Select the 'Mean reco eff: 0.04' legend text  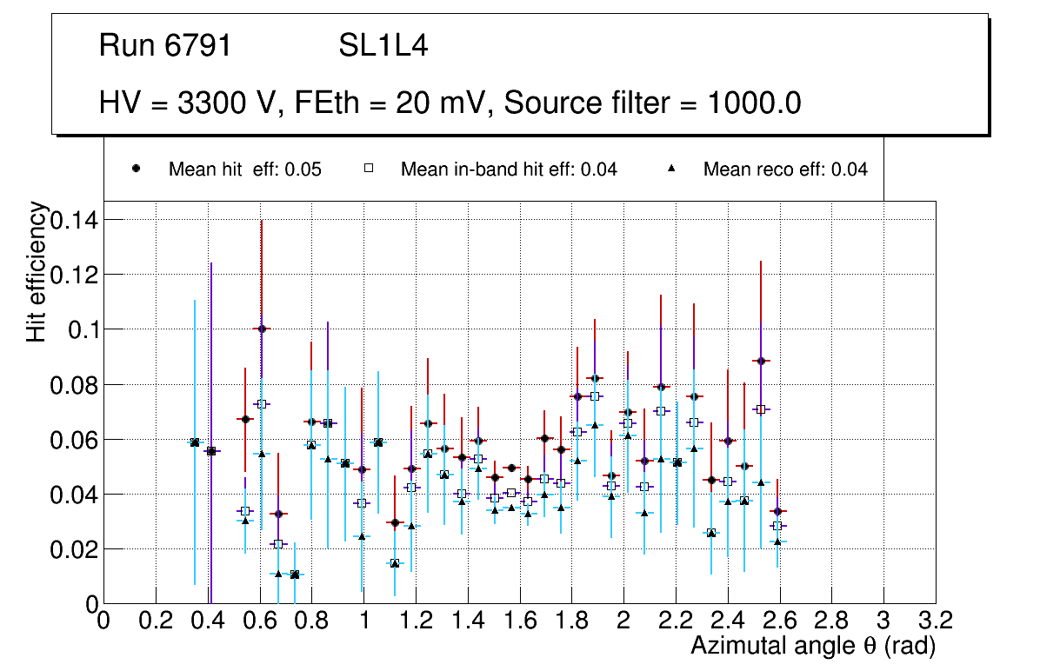(x=784, y=169)
